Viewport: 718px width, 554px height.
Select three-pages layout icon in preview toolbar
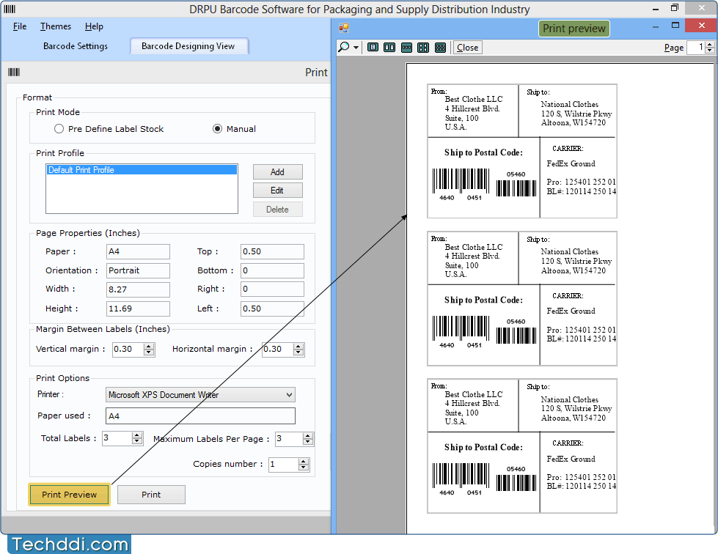(406, 48)
